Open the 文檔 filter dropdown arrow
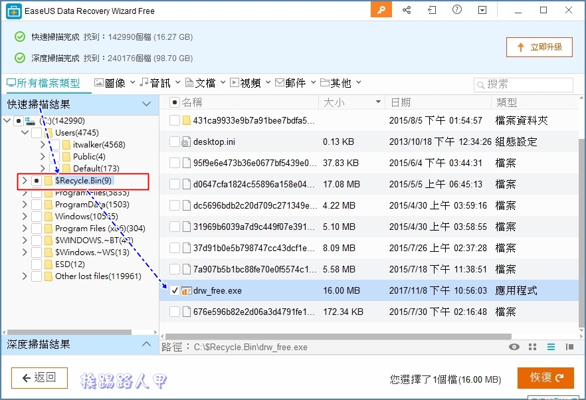The width and height of the screenshot is (586, 400). (x=223, y=82)
